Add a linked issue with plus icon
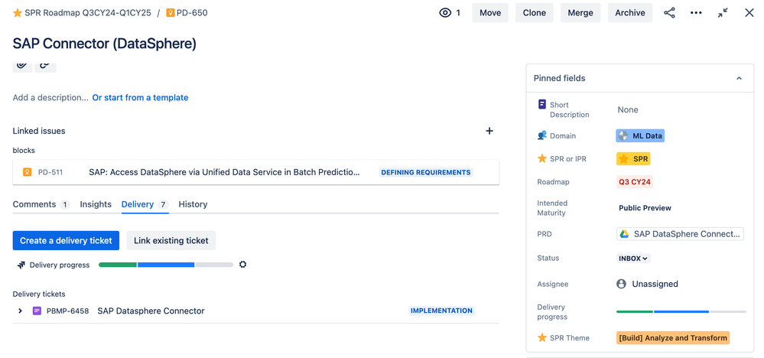Image resolution: width=764 pixels, height=358 pixels. pos(489,131)
